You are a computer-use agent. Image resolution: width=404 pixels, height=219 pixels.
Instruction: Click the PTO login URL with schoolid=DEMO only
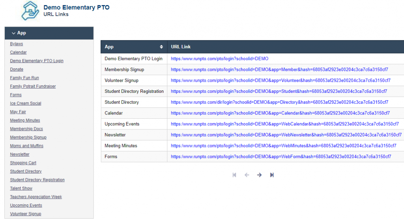click(219, 59)
